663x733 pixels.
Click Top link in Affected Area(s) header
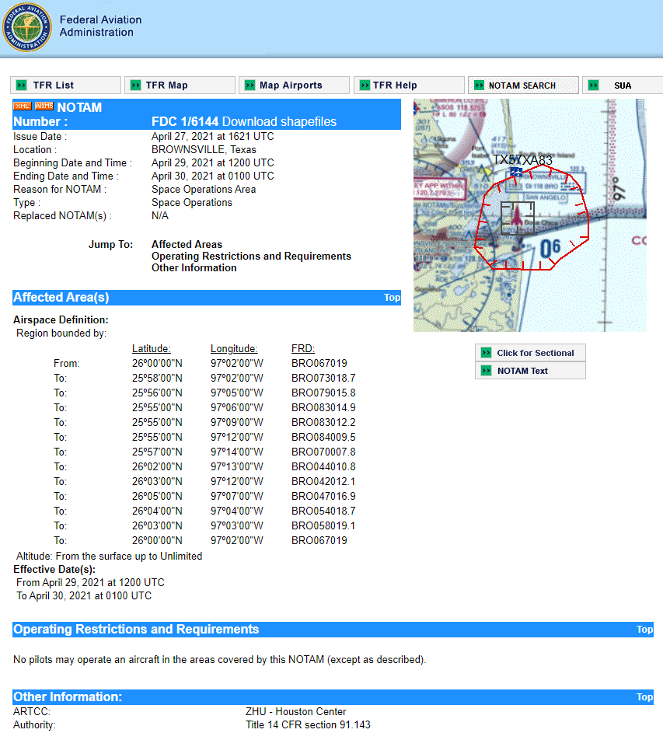point(392,298)
